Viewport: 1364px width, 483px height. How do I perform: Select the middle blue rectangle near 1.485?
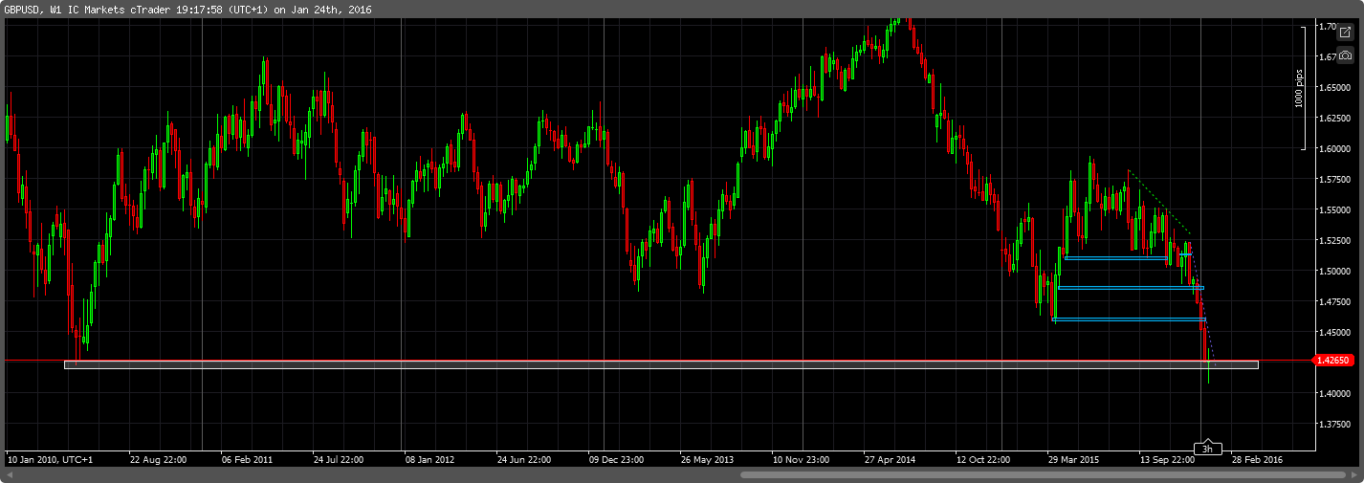pos(1129,288)
